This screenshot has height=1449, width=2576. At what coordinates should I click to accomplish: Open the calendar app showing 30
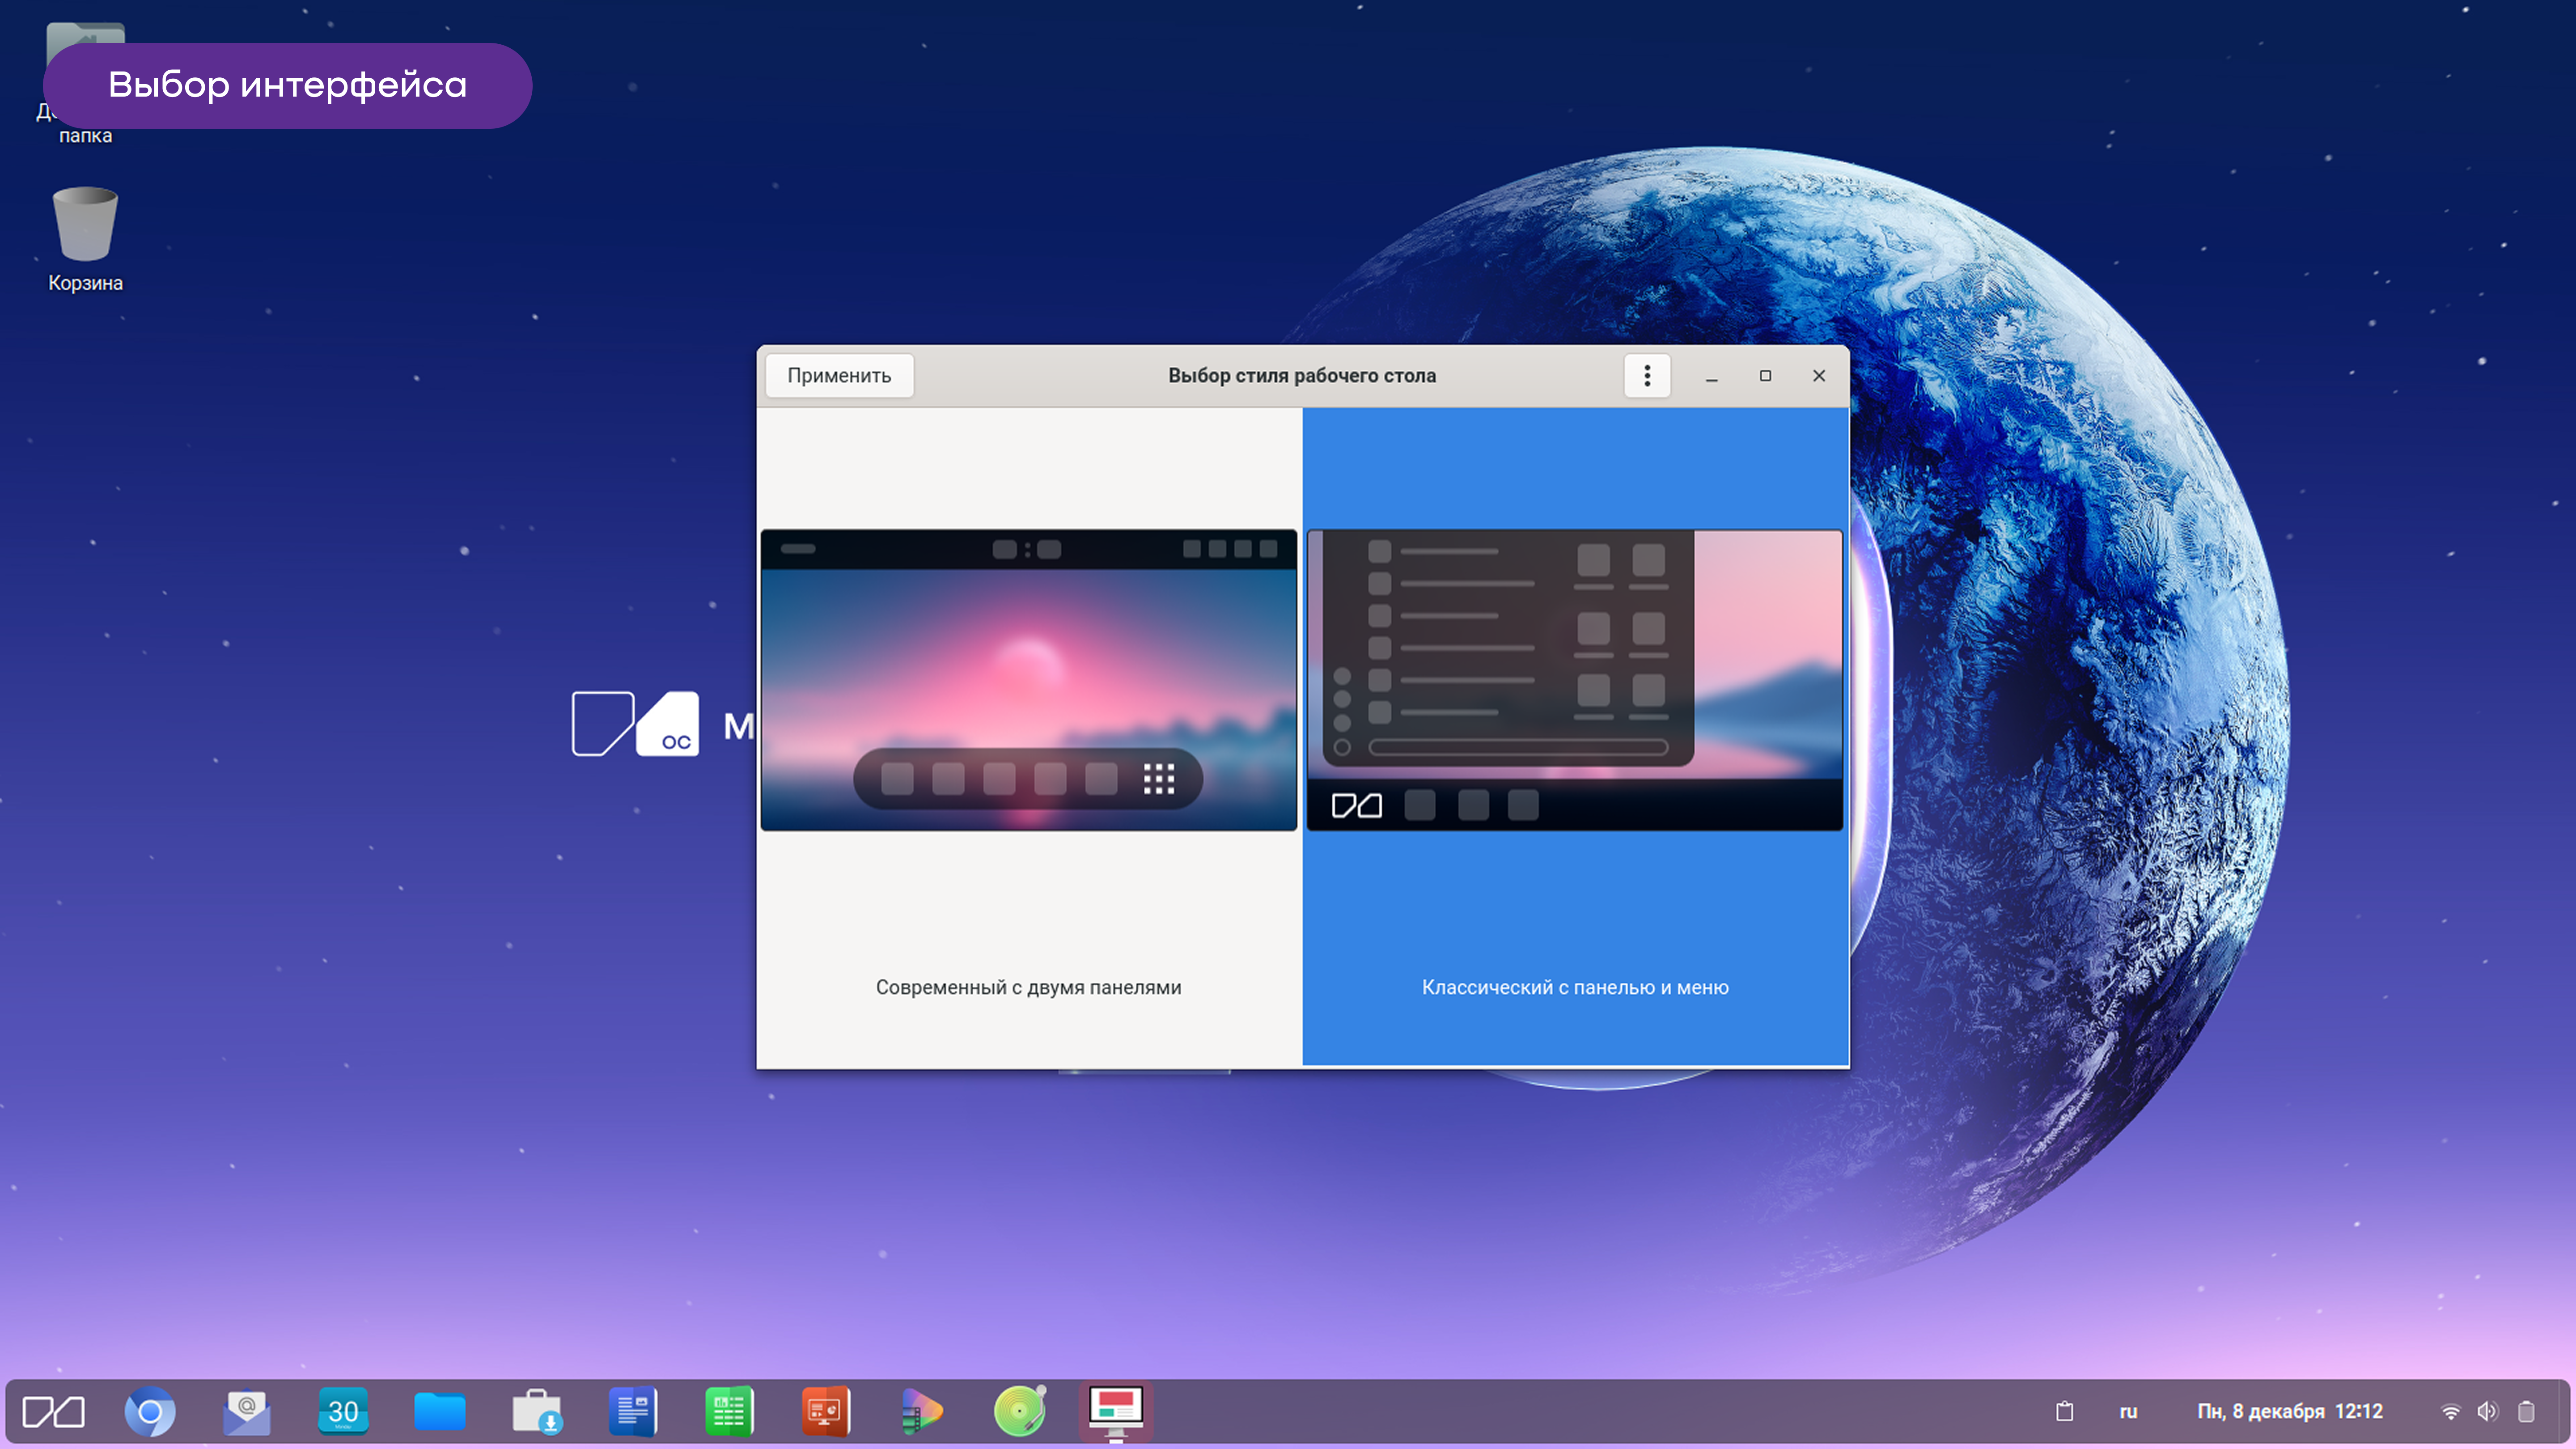[343, 1412]
